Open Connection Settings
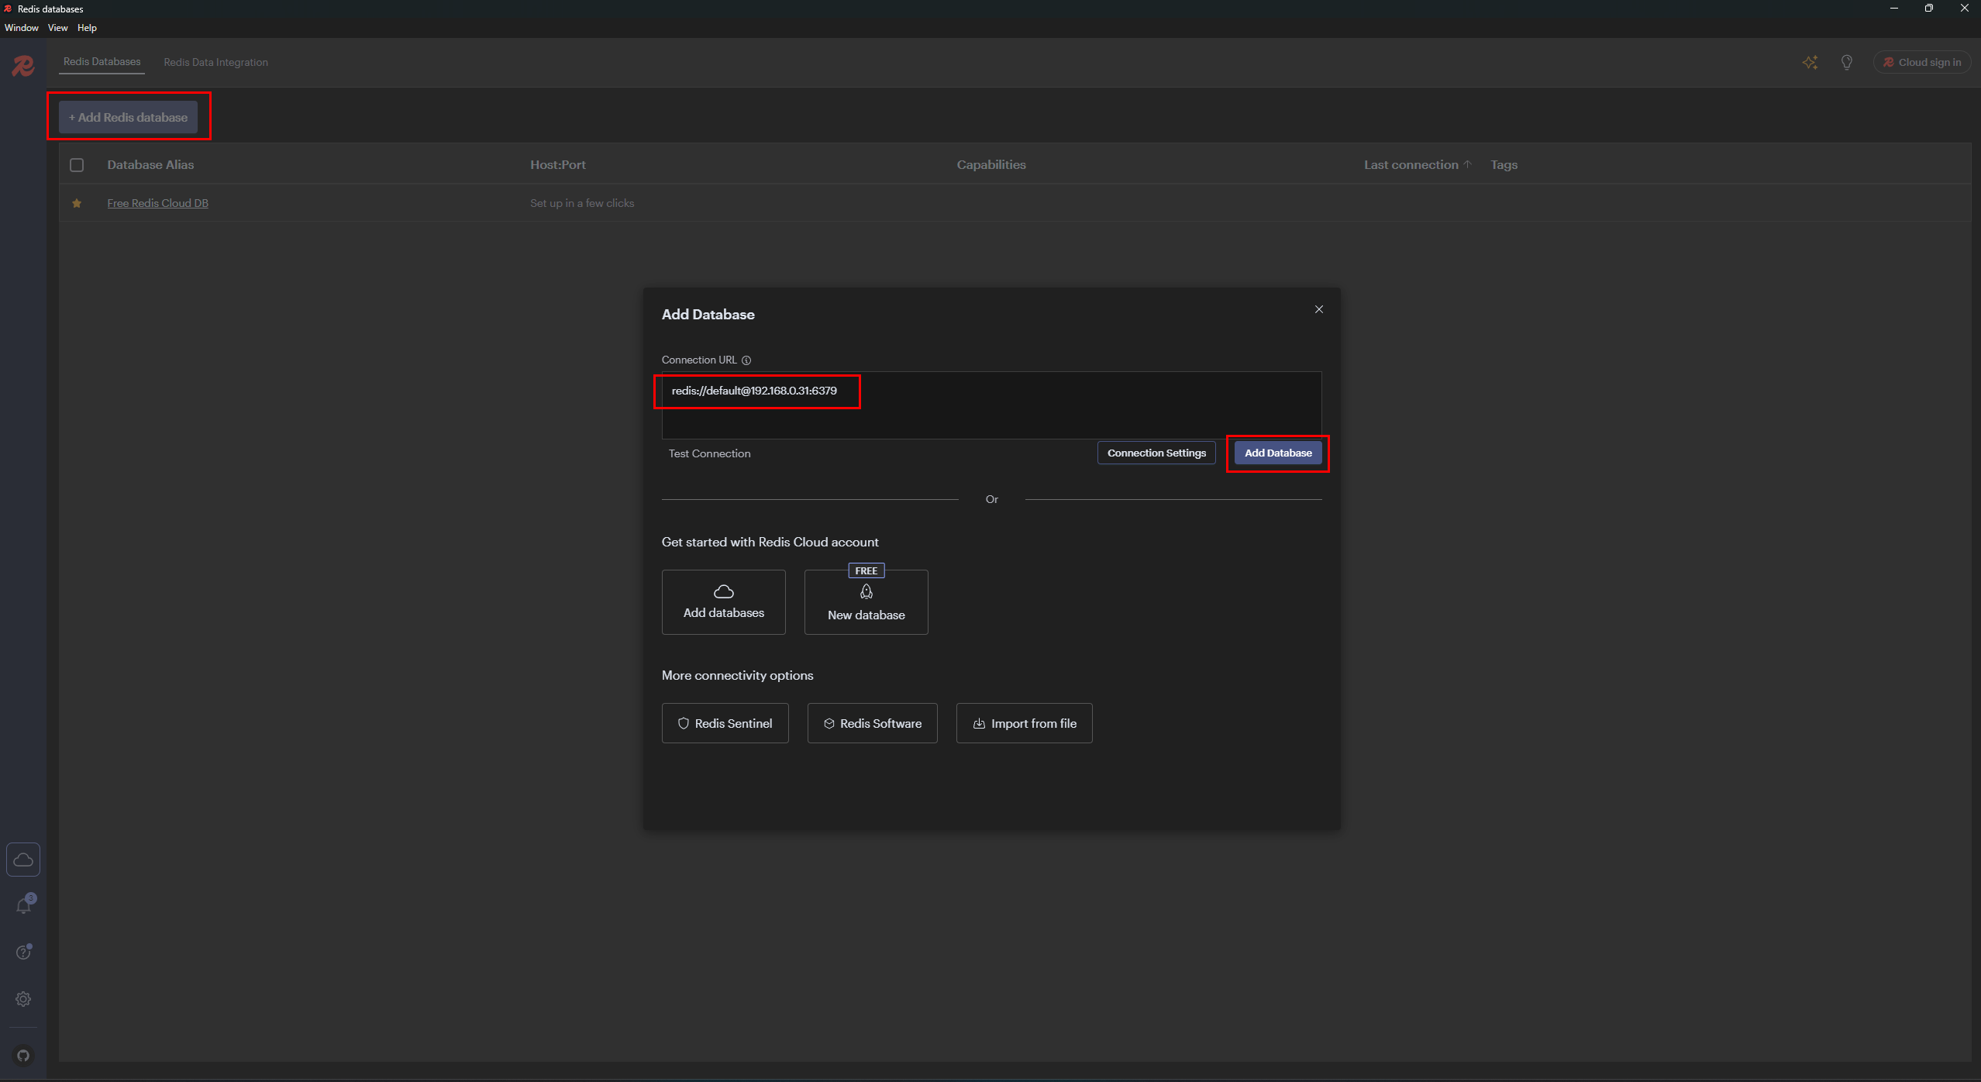Screen dimensions: 1981x1082 pyautogui.click(x=1156, y=453)
